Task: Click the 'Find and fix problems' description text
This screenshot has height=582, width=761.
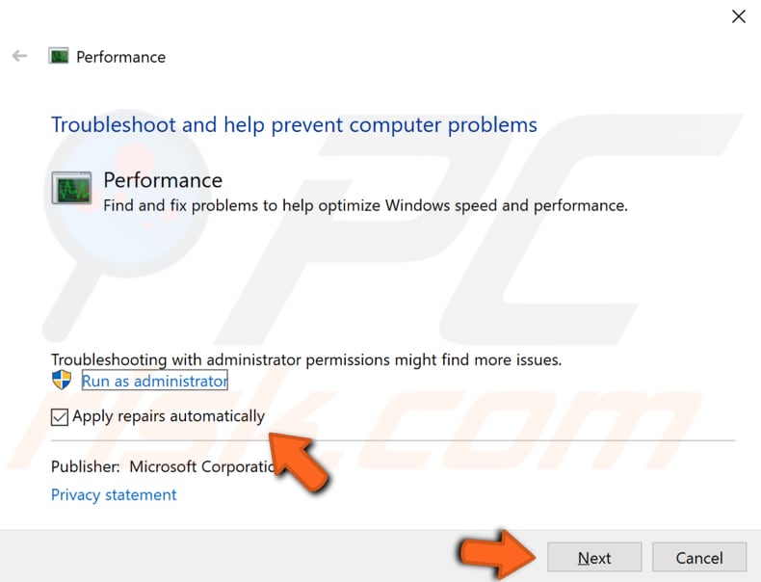Action: click(365, 206)
